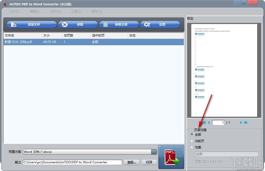Click the page number field in preview
This screenshot has height=171, width=265.
pos(218,122)
